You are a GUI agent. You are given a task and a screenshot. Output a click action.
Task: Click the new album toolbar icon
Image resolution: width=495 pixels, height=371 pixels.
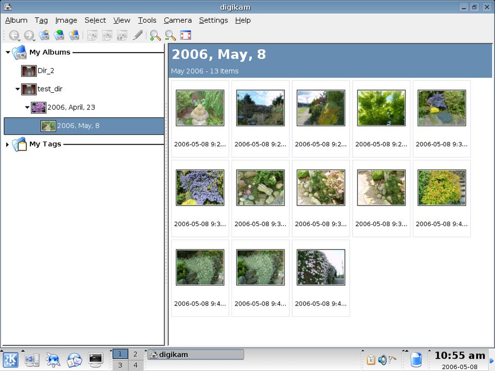click(44, 35)
